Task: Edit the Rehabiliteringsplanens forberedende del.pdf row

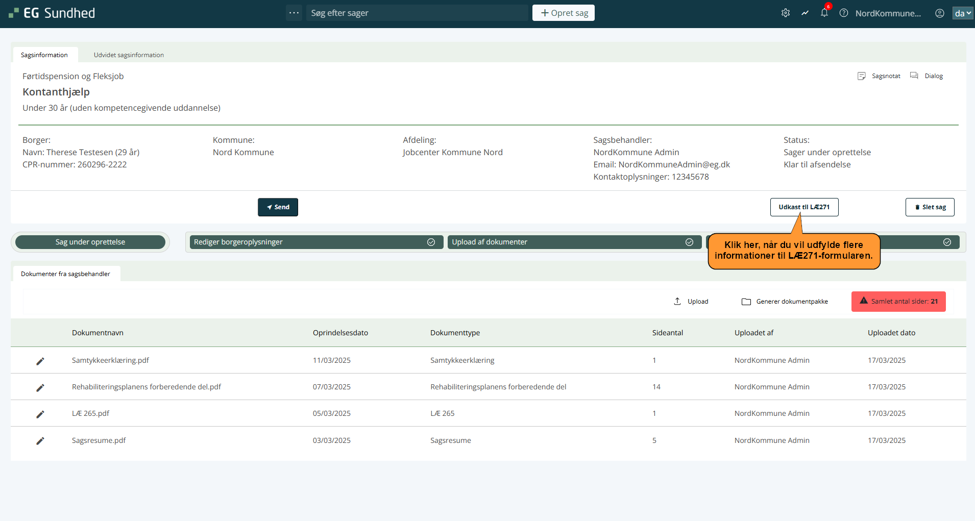Action: click(40, 387)
